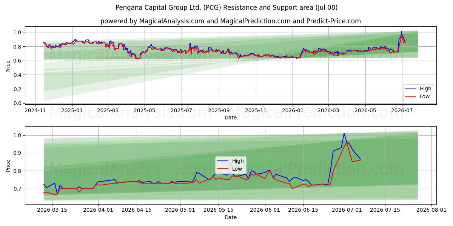This screenshot has height=226, width=453.
Task: Click the '2026-03' tick label upper chart
Action: 328,110
